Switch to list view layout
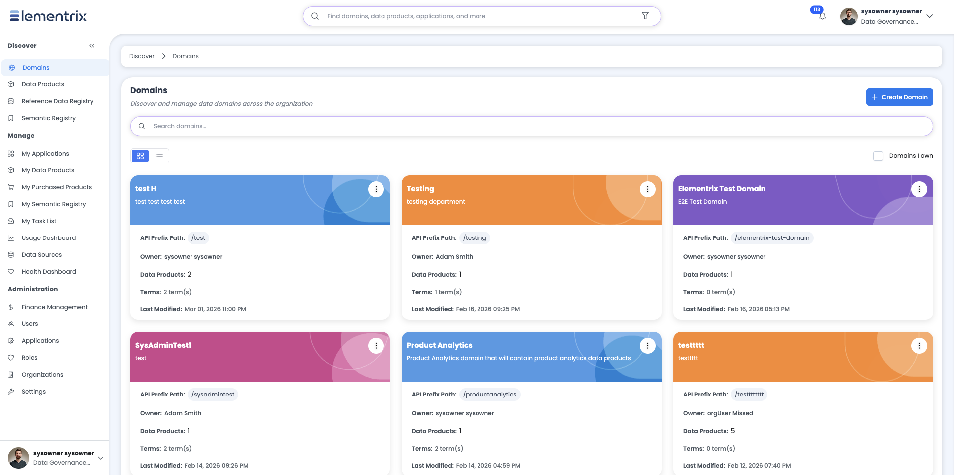 (159, 156)
